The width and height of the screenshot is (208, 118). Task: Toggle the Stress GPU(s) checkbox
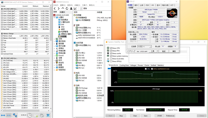tap(111, 61)
